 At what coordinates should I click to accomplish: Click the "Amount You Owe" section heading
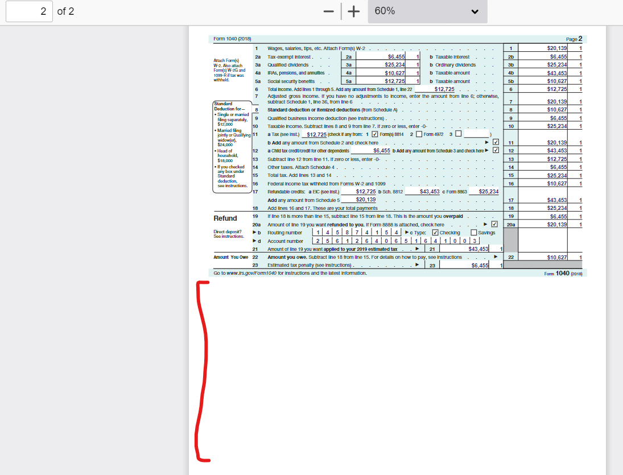(x=231, y=257)
